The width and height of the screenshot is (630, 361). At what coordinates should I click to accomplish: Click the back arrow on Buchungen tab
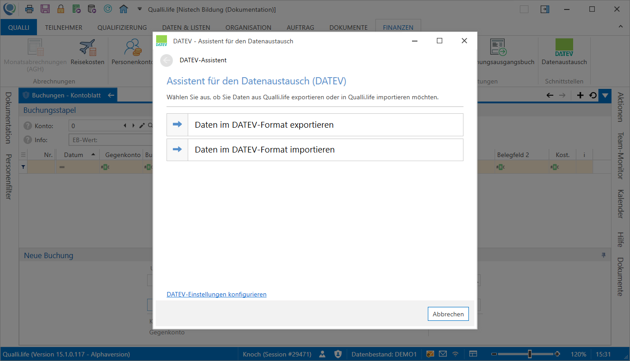pyautogui.click(x=111, y=96)
